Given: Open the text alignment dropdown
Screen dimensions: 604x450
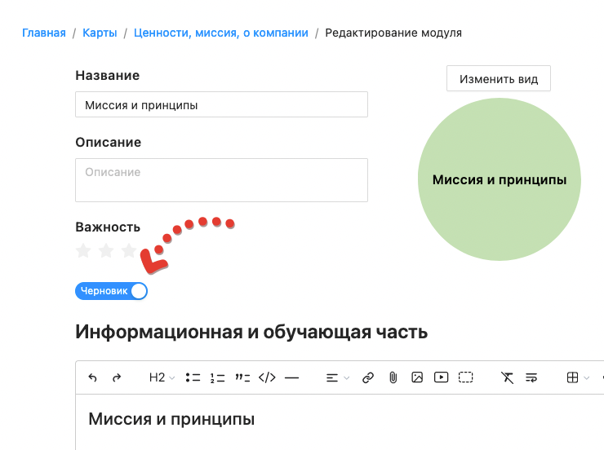Looking at the screenshot, I should click(x=337, y=378).
